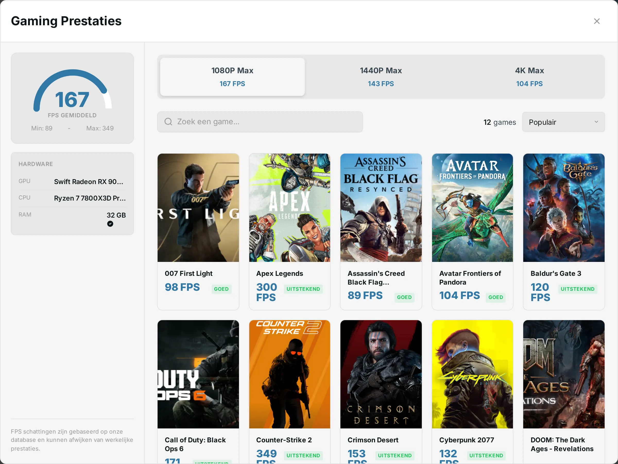Open the Cyberpunk 2077 cover
The image size is (618, 464).
click(472, 374)
